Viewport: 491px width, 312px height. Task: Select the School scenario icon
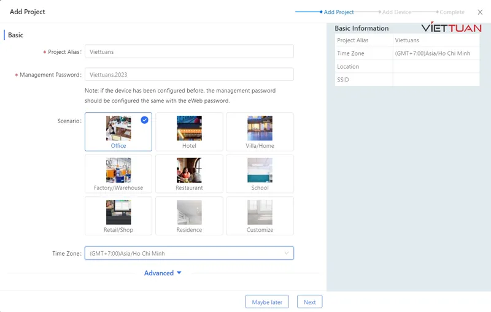[x=260, y=170]
